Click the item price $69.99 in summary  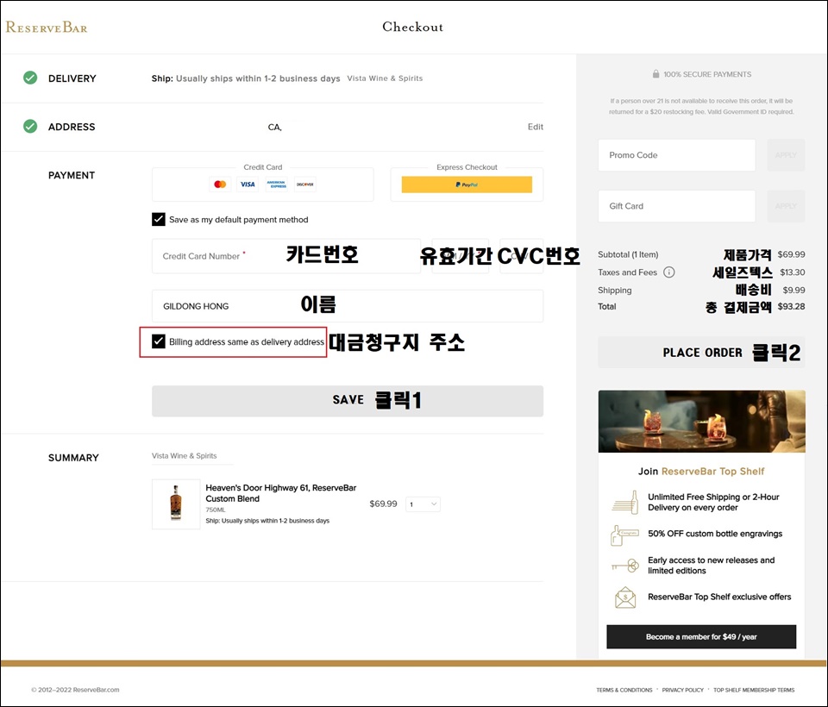click(383, 504)
